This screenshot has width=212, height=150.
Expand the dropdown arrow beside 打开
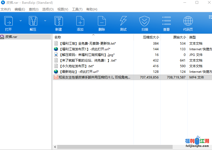(20, 21)
